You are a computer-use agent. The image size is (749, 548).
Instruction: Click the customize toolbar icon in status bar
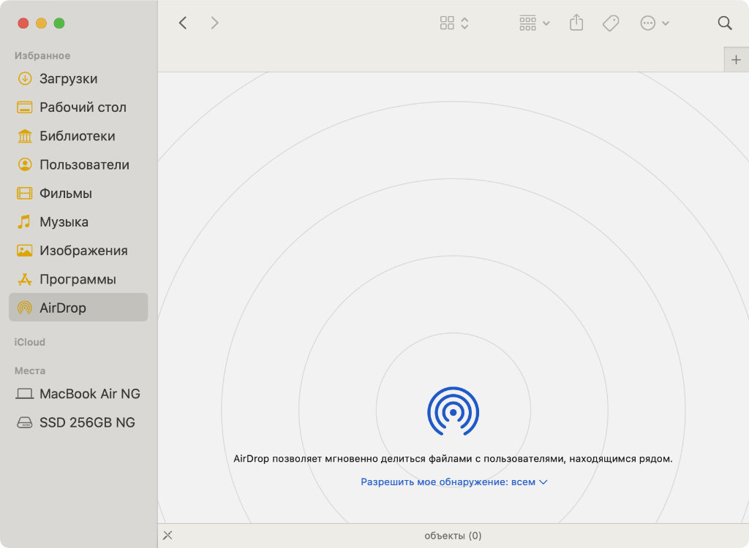click(x=168, y=536)
